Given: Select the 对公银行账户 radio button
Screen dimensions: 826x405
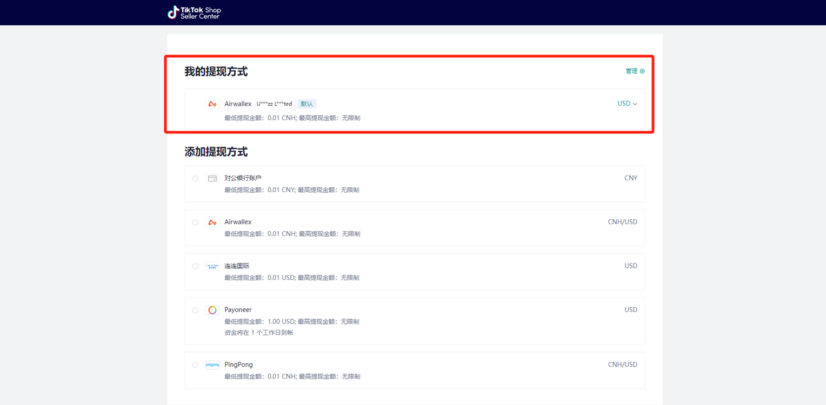Looking at the screenshot, I should (x=195, y=178).
